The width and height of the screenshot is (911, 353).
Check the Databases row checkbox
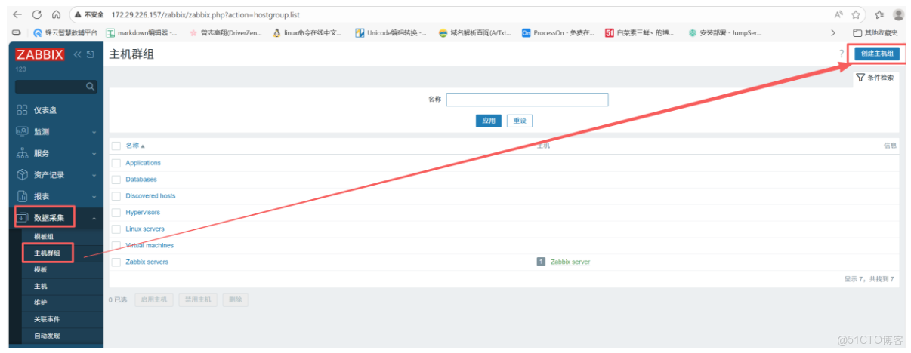click(116, 180)
